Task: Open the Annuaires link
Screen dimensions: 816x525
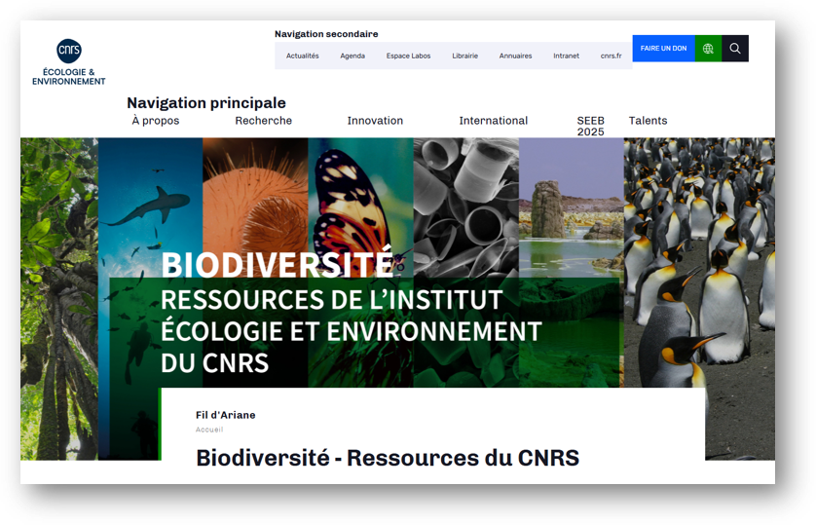Action: click(515, 56)
